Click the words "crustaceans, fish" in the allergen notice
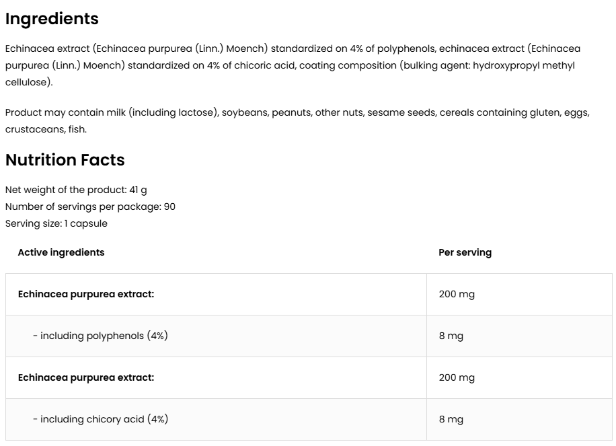 (46, 129)
